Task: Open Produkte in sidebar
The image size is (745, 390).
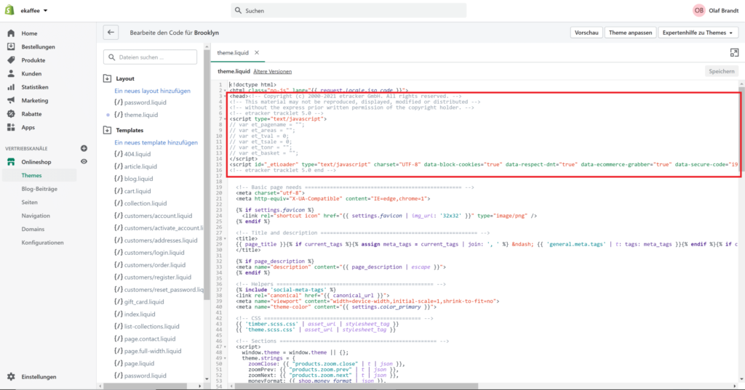Action: click(33, 60)
